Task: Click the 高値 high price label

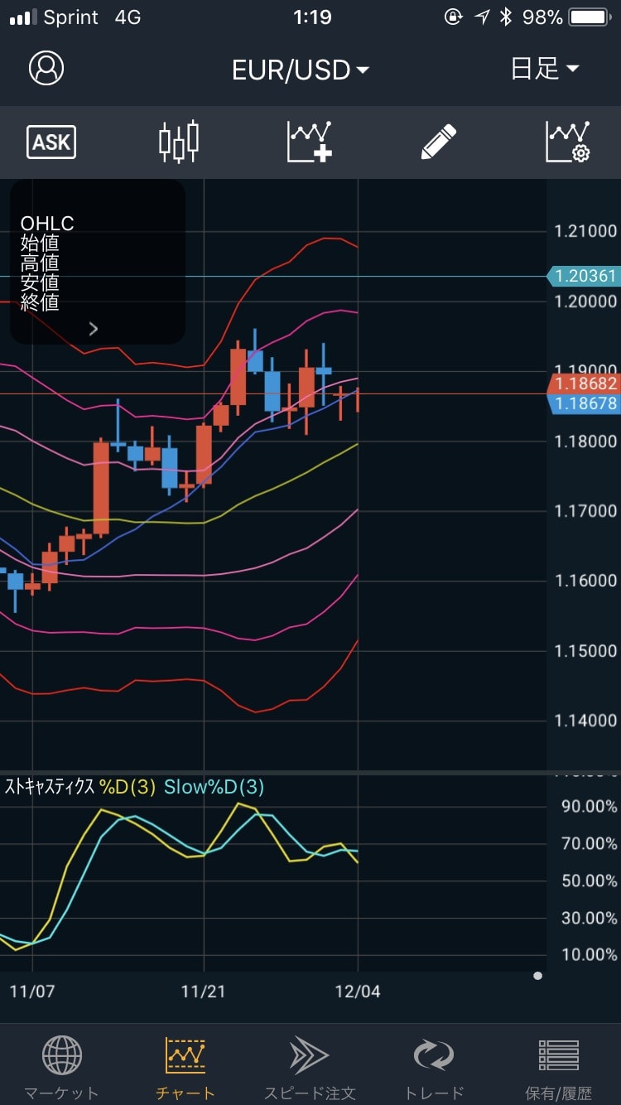Action: point(40,263)
